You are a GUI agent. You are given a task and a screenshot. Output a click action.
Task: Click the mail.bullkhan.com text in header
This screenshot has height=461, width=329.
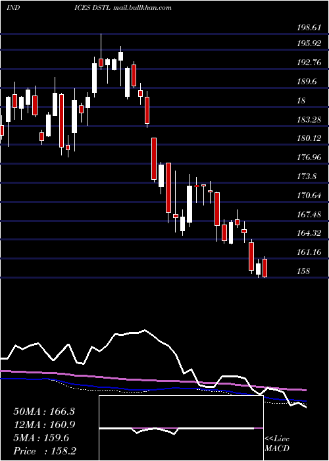click(x=142, y=8)
